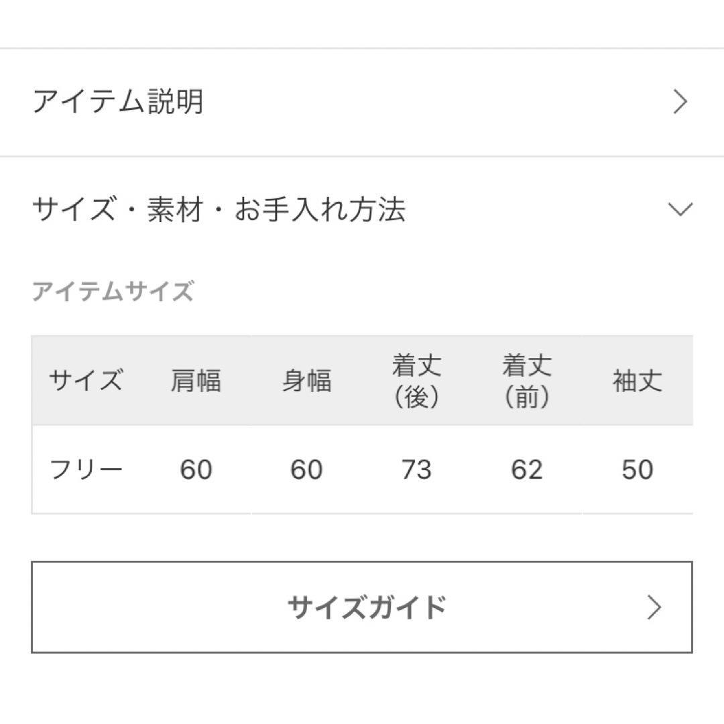Select the 肩幅 column header

196,381
